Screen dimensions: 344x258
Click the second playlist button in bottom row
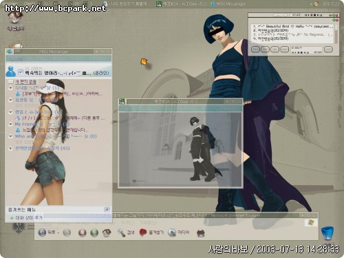[265, 50]
